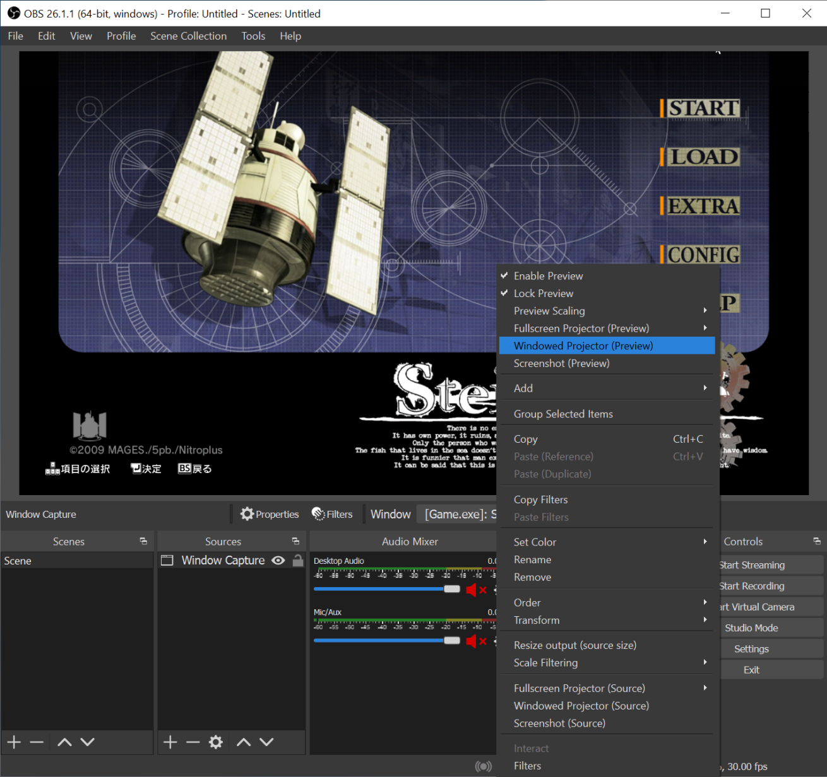Select Scene in the Scenes list
The width and height of the screenshot is (827, 777).
(77, 561)
